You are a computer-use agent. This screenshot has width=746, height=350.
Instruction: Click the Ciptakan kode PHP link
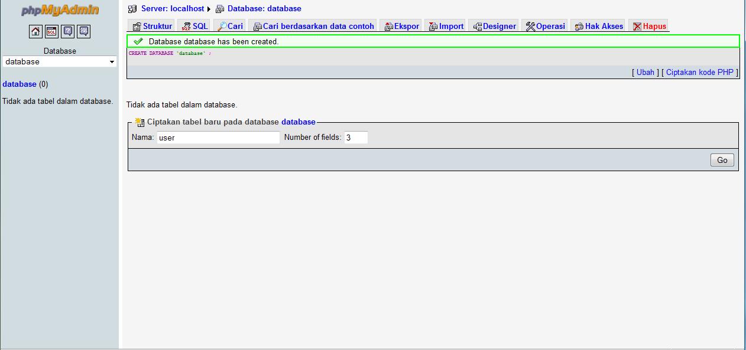click(x=699, y=72)
